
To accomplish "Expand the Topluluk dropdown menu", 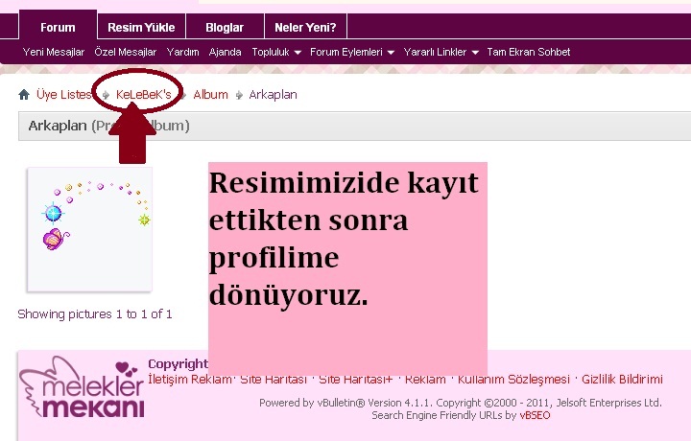I will (x=276, y=52).
